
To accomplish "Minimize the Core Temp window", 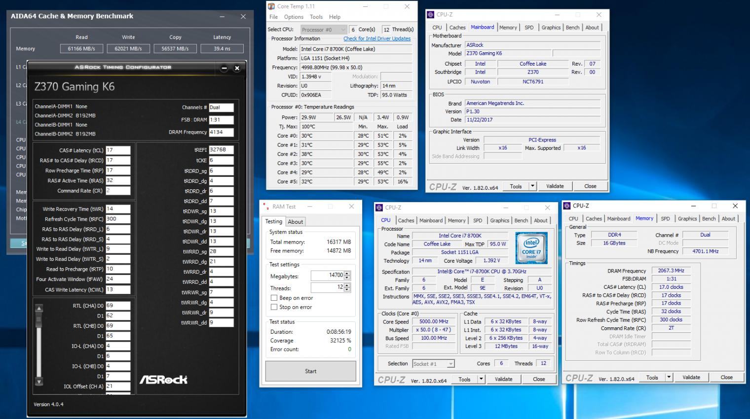I will click(366, 6).
